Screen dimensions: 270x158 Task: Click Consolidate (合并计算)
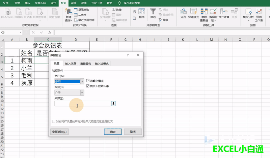pos(224,13)
